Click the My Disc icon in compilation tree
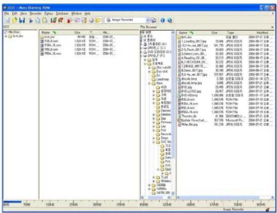277x213 pixels. pyautogui.click(x=6, y=32)
